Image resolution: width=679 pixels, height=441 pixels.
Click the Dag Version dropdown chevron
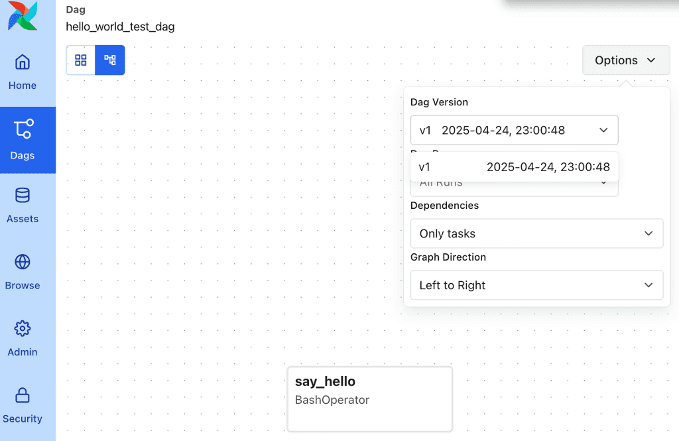(x=603, y=130)
